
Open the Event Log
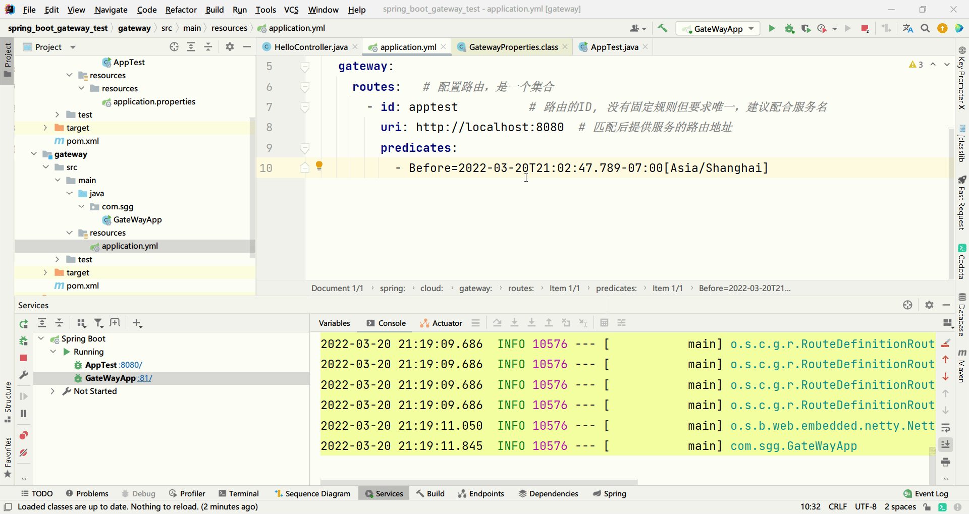pyautogui.click(x=926, y=494)
